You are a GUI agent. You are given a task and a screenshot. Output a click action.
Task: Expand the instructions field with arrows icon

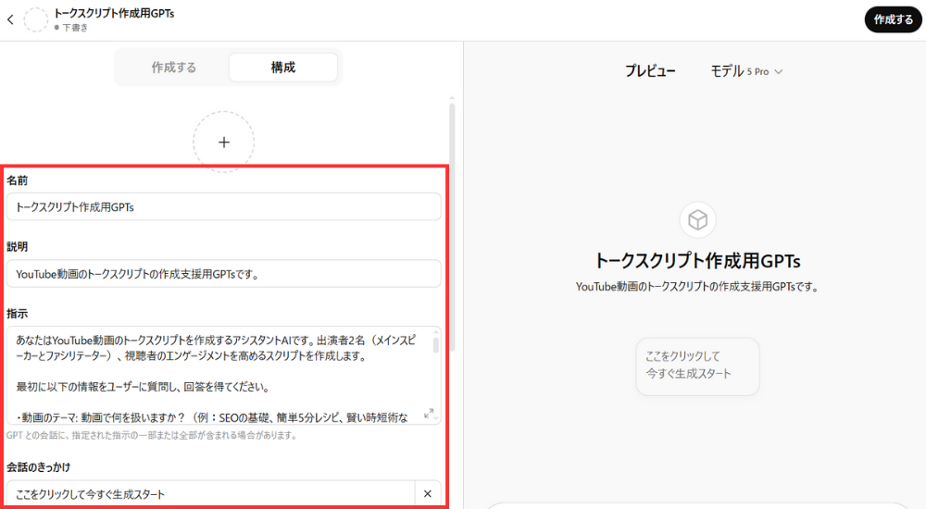coord(430,414)
